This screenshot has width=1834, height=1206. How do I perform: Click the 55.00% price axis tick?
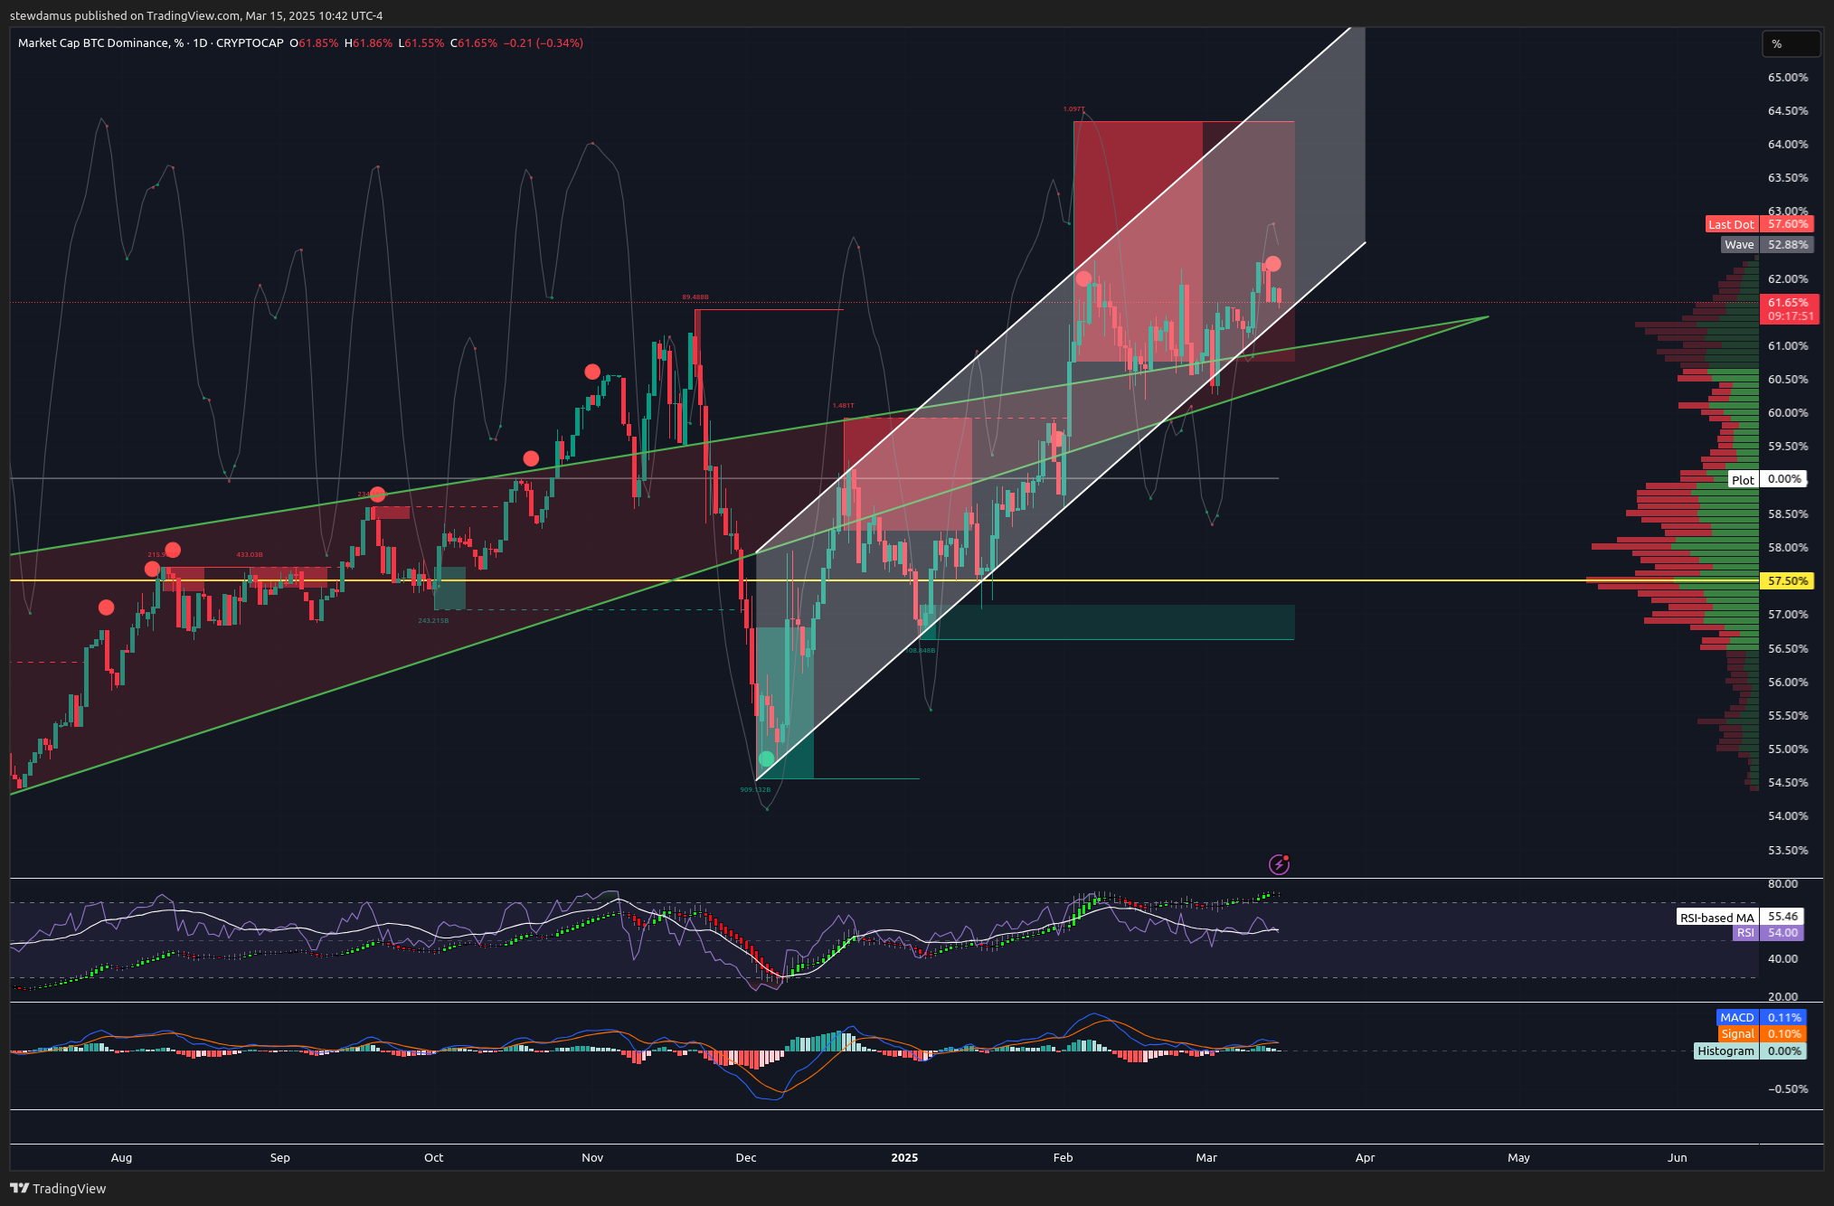point(1788,749)
